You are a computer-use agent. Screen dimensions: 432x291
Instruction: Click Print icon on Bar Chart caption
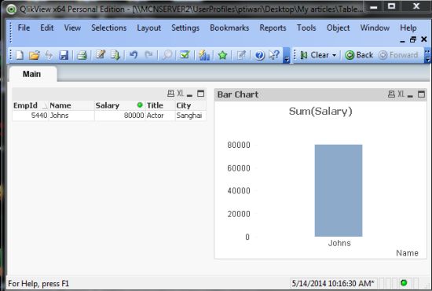pos(391,94)
